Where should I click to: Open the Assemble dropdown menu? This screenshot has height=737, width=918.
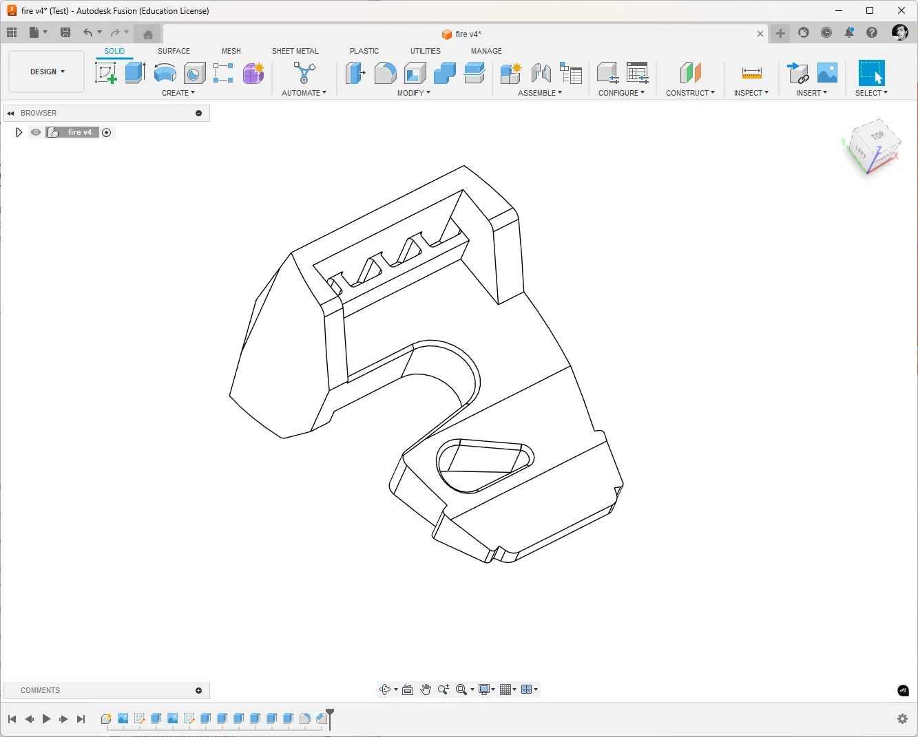click(x=540, y=93)
